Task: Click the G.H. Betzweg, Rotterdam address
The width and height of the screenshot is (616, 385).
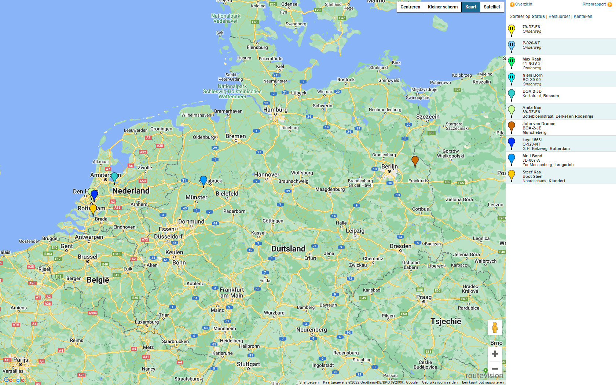Action: 546,149
